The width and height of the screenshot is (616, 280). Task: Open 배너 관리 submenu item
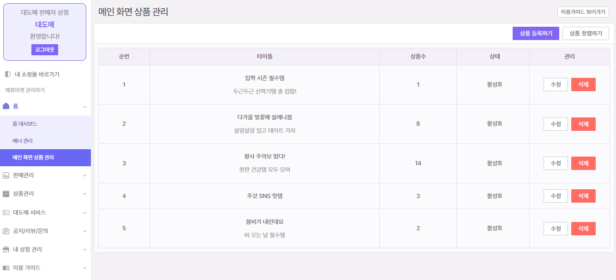pyautogui.click(x=23, y=140)
